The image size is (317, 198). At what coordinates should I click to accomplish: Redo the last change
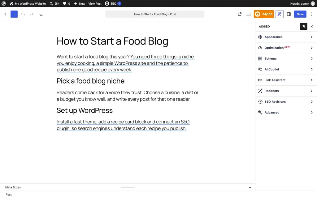[x=32, y=14]
